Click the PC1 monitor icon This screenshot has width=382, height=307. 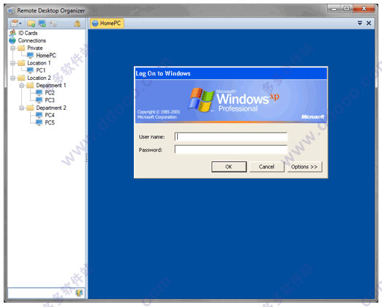pyautogui.click(x=30, y=70)
